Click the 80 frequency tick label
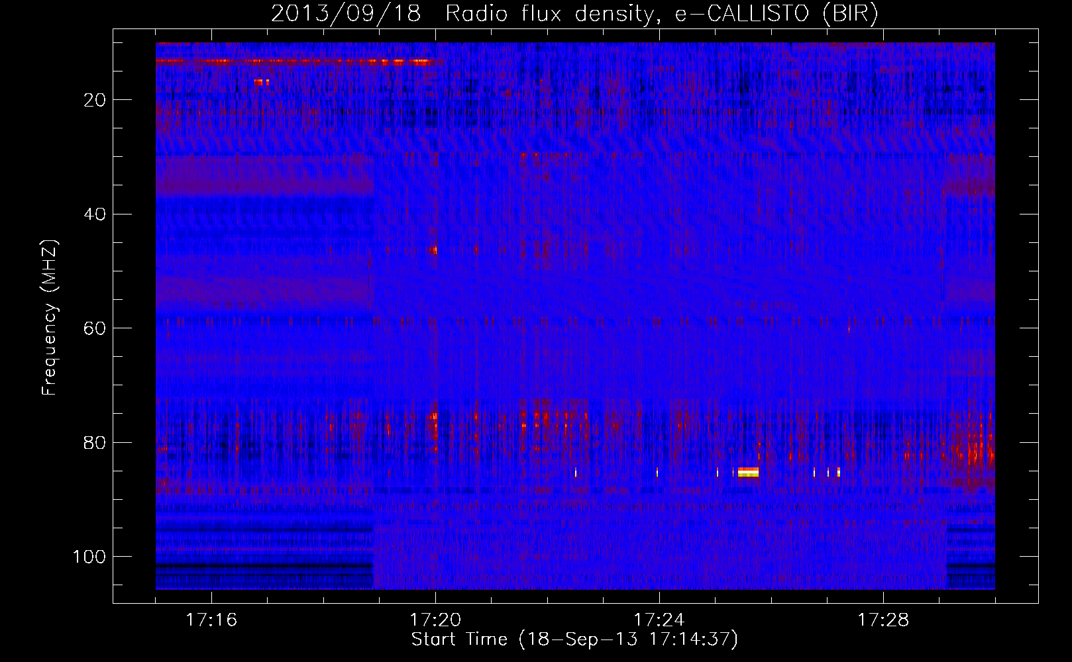Image resolution: width=1072 pixels, height=662 pixels. point(95,443)
